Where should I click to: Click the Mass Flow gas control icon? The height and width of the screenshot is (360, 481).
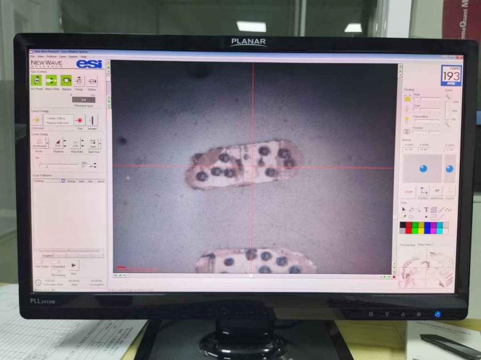(x=51, y=81)
